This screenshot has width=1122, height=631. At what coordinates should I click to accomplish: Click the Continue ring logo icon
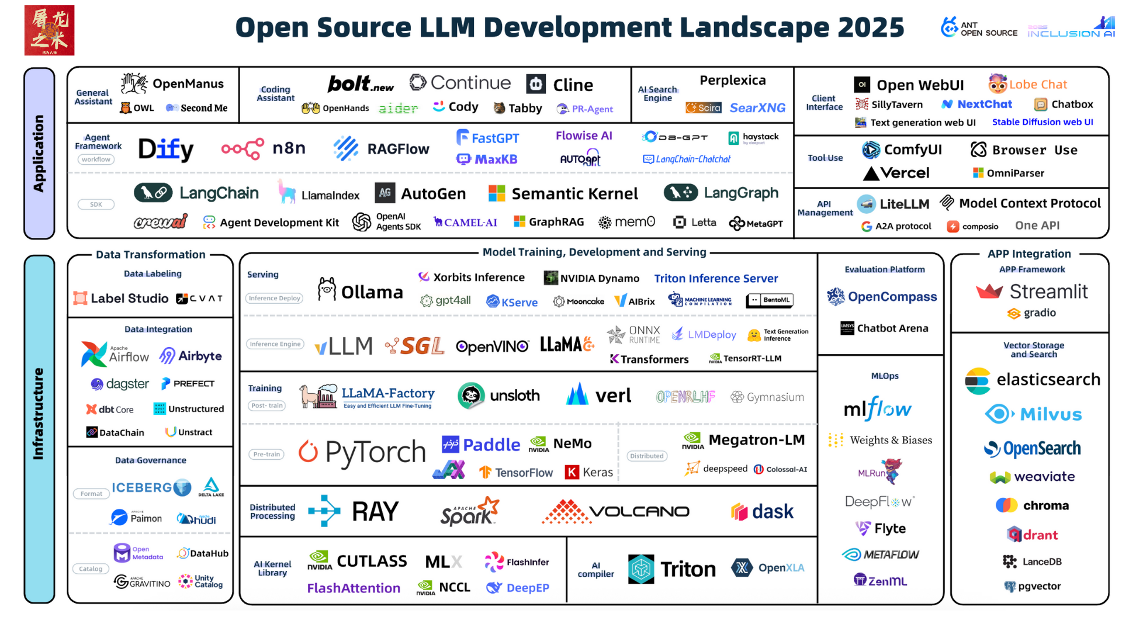(x=418, y=82)
